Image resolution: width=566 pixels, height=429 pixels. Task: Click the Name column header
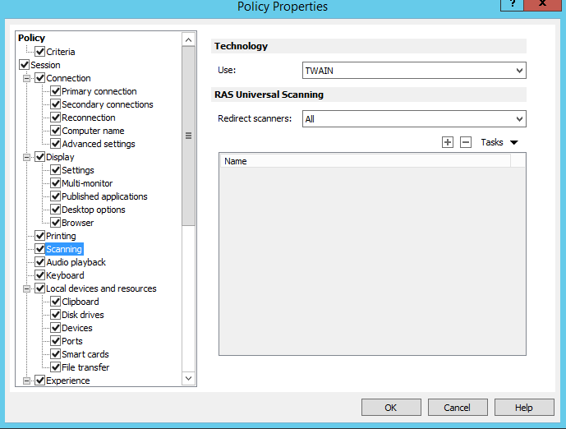pyautogui.click(x=366, y=161)
